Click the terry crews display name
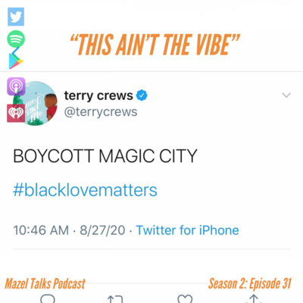This screenshot has height=303, width=303. (98, 96)
